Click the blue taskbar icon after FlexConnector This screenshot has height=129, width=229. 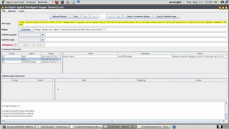(174, 126)
